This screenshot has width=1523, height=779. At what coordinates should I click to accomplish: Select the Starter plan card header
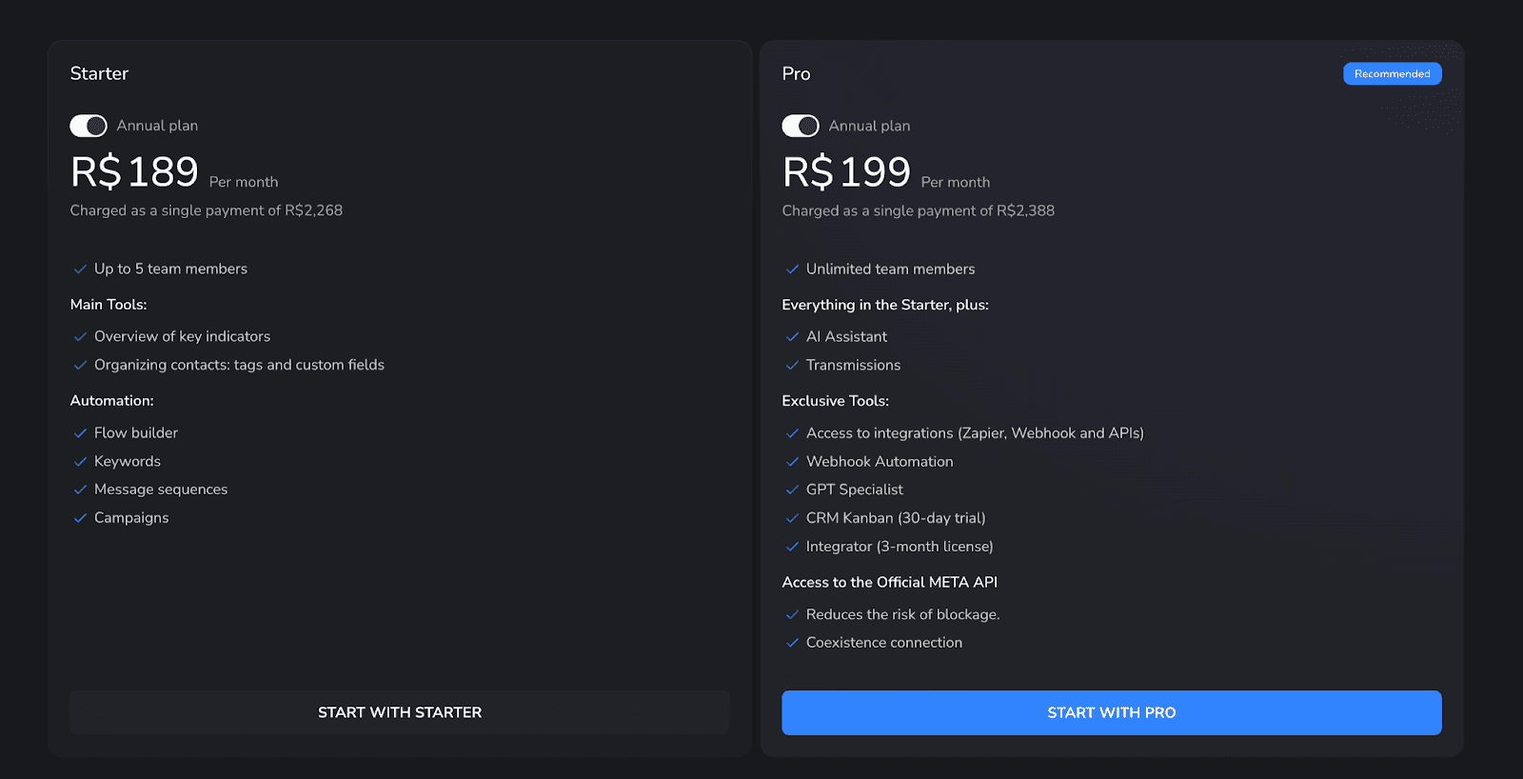tap(99, 73)
